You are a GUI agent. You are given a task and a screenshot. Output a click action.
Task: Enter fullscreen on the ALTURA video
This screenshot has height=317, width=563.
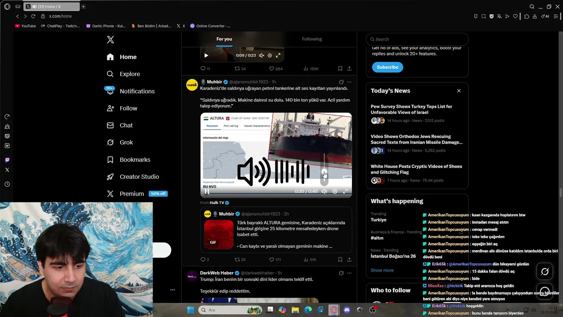[x=345, y=192]
